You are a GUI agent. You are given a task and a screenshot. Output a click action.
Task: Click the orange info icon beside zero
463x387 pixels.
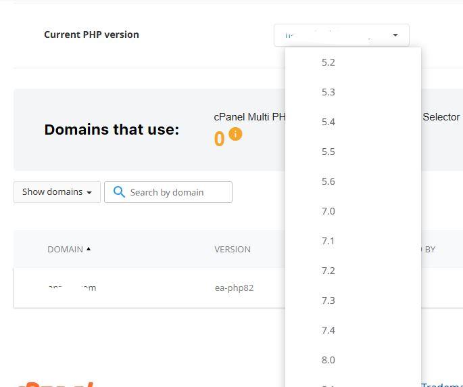235,134
